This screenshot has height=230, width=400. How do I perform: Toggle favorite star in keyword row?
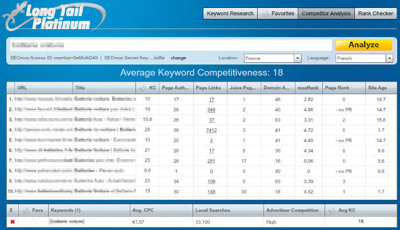(x=33, y=221)
